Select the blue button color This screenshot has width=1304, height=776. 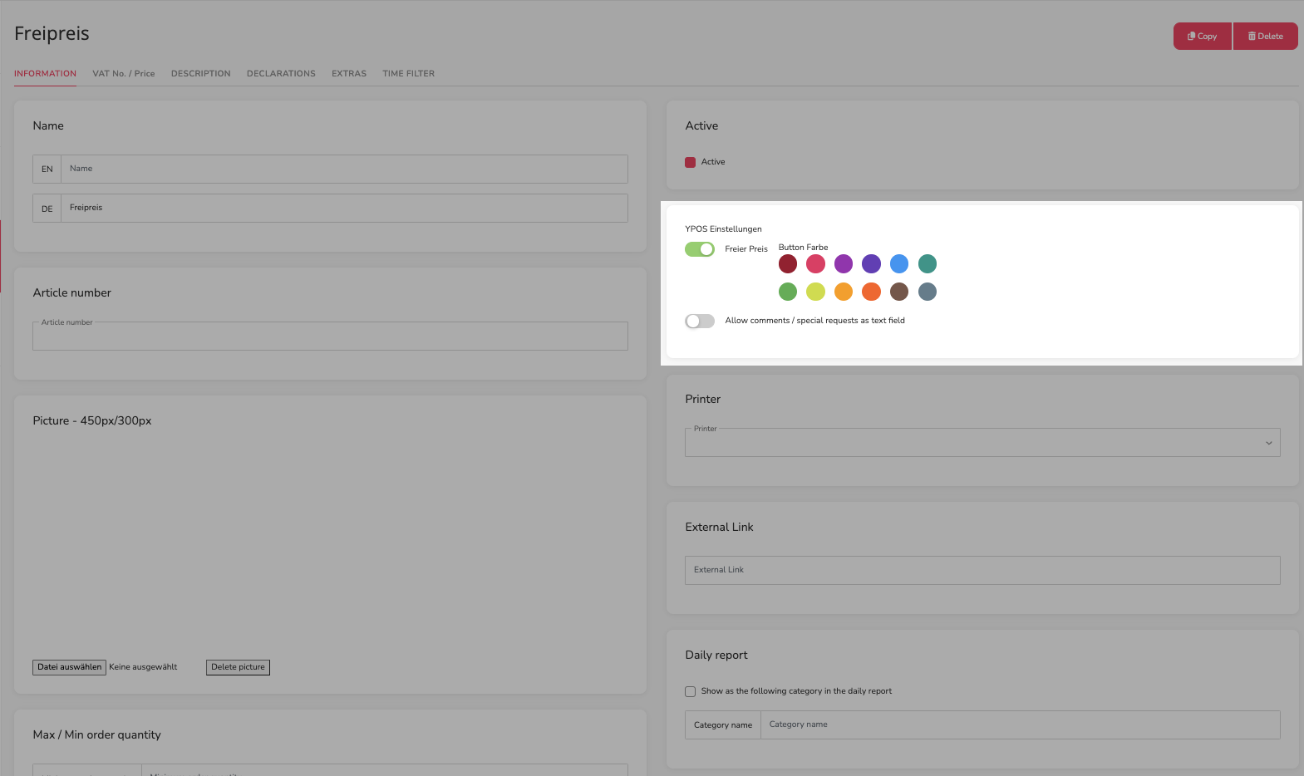click(899, 264)
